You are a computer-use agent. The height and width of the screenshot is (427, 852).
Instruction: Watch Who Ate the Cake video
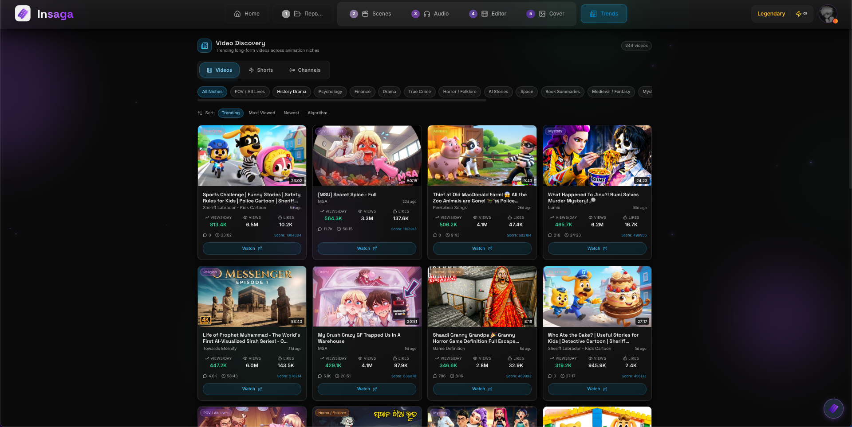tap(597, 389)
